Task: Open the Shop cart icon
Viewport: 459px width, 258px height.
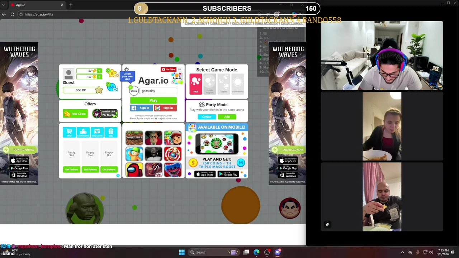Action: 69,132
